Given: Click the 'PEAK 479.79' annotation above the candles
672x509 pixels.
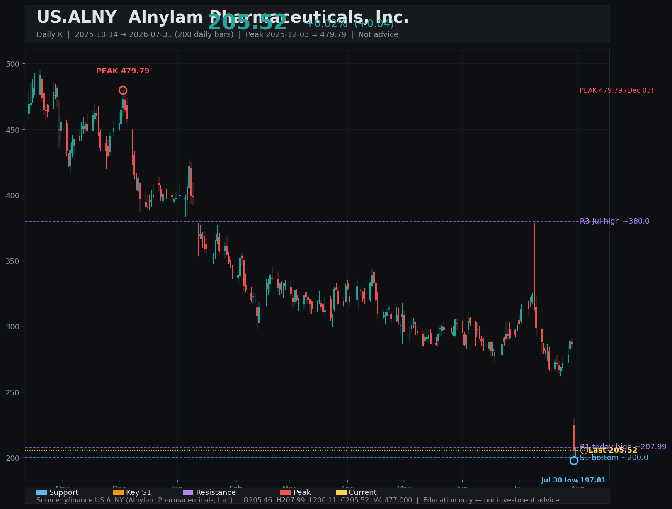Looking at the screenshot, I should point(123,71).
